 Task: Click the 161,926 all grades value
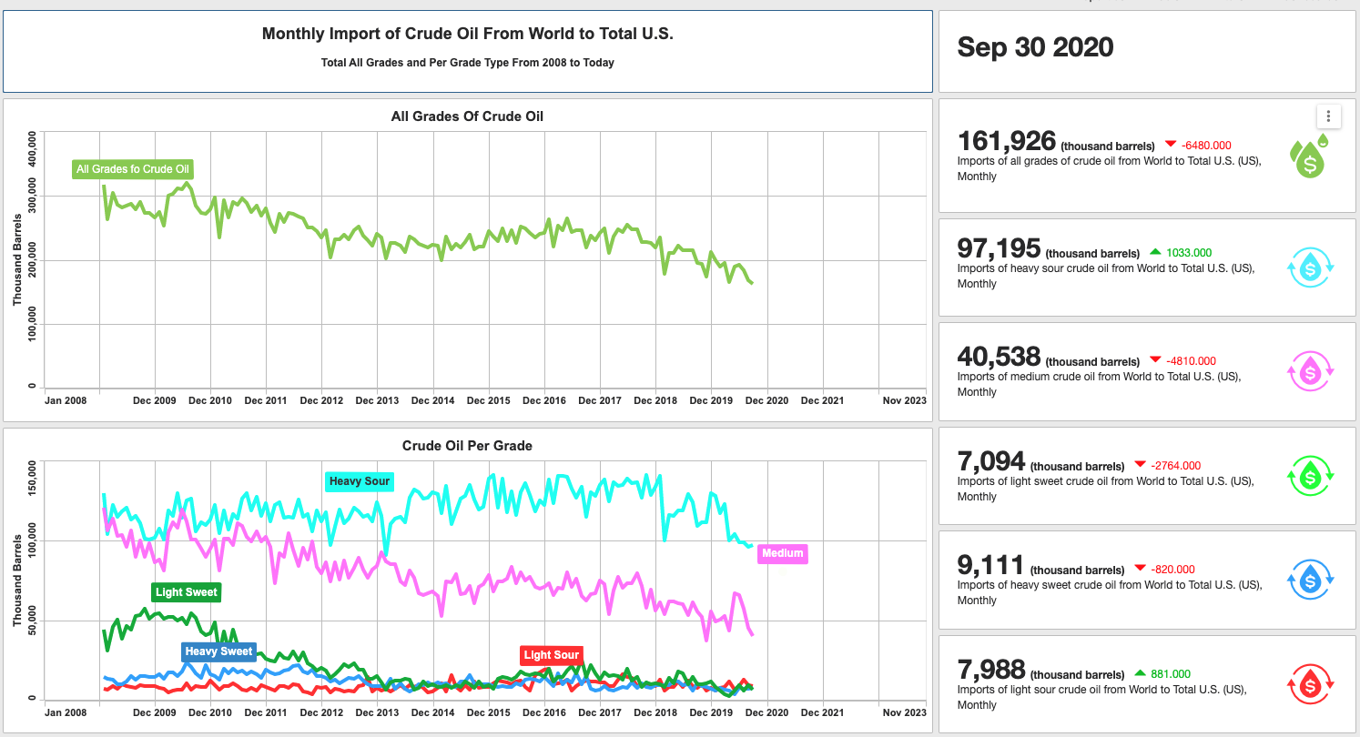point(1007,141)
